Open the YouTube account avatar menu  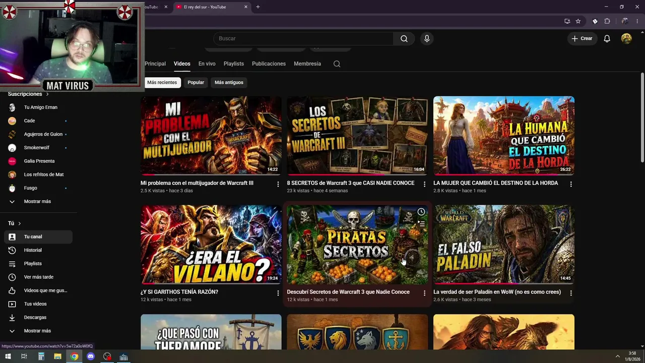[x=626, y=39]
